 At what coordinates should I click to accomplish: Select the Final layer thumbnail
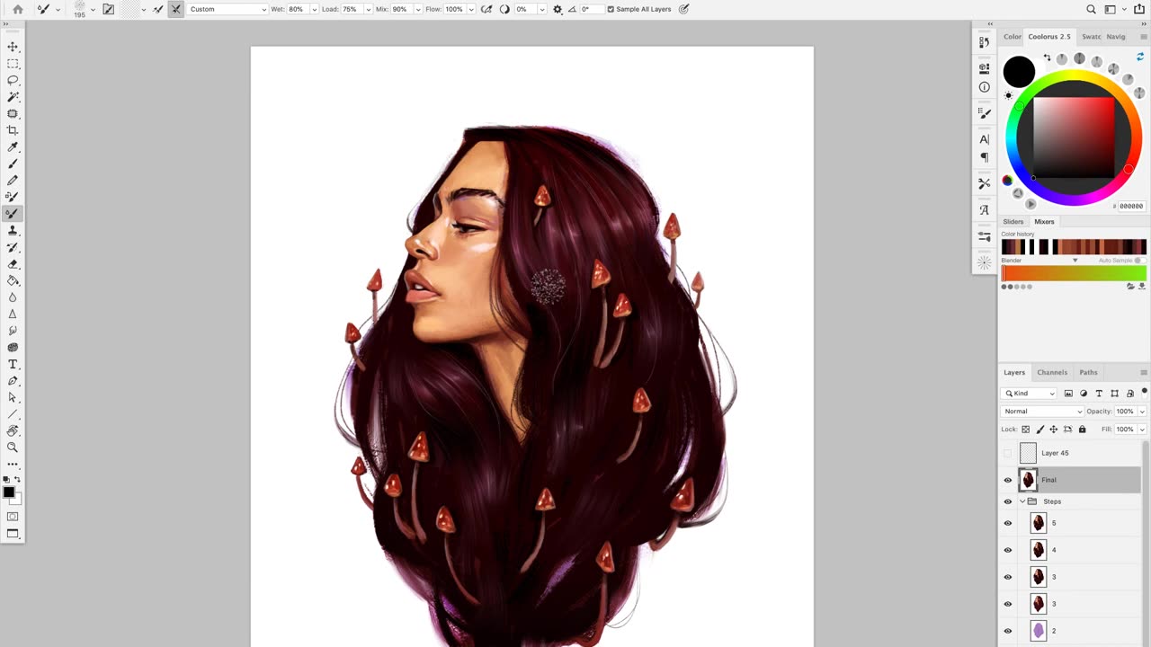click(1028, 480)
